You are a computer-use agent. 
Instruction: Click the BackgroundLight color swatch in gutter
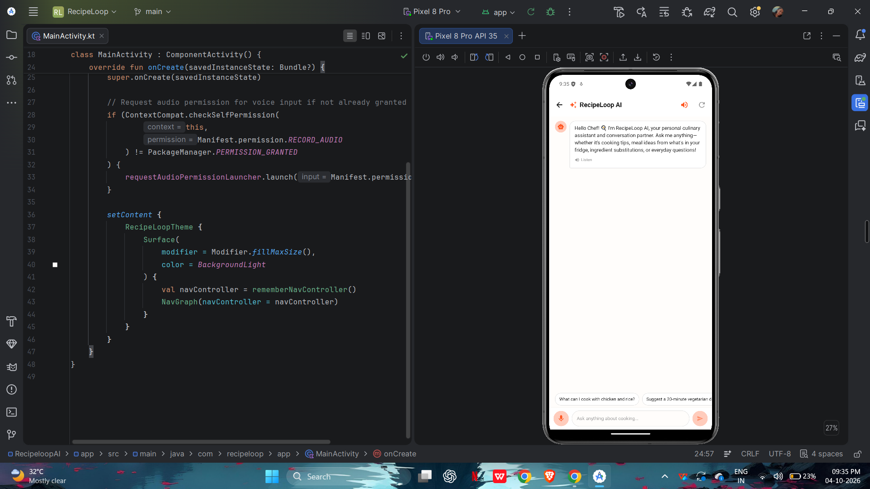click(x=55, y=265)
